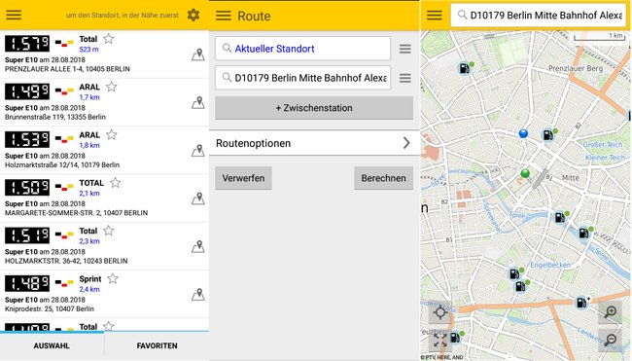Toggle fullscreen map view
This screenshot has width=632, height=361.
tap(440, 340)
